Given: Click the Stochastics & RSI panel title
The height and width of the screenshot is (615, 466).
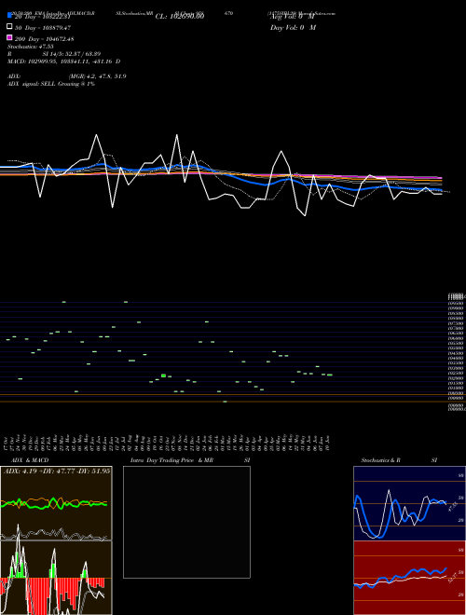Looking at the screenshot, I should pos(399,460).
